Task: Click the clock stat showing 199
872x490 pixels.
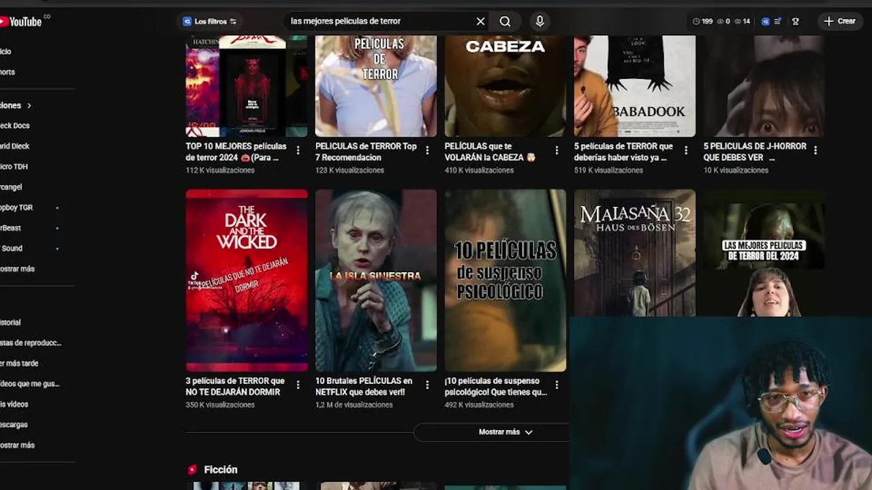Action: click(702, 21)
